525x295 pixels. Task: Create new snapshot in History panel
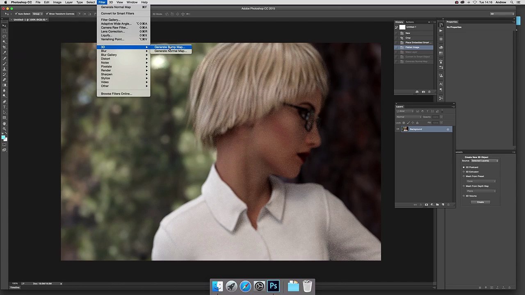pos(424,92)
